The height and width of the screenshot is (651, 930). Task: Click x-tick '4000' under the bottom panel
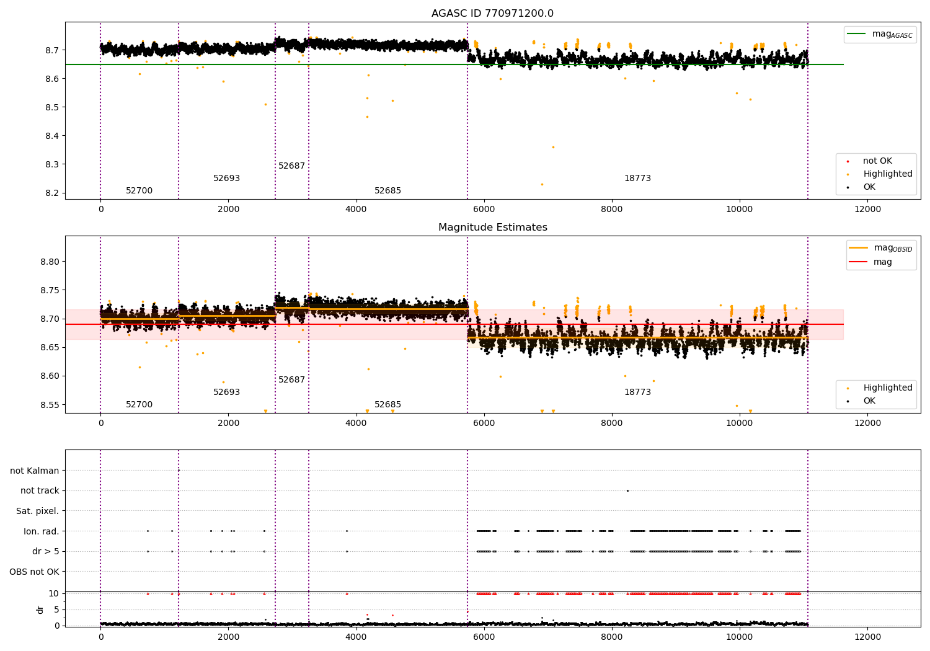(x=356, y=637)
